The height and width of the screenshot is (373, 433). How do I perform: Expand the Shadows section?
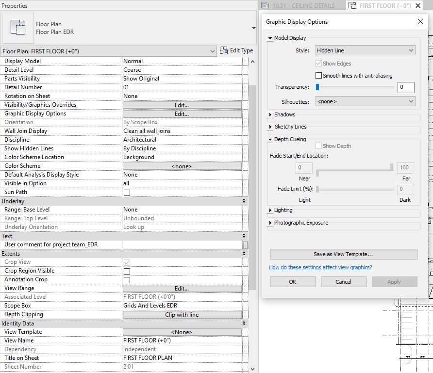click(x=270, y=115)
